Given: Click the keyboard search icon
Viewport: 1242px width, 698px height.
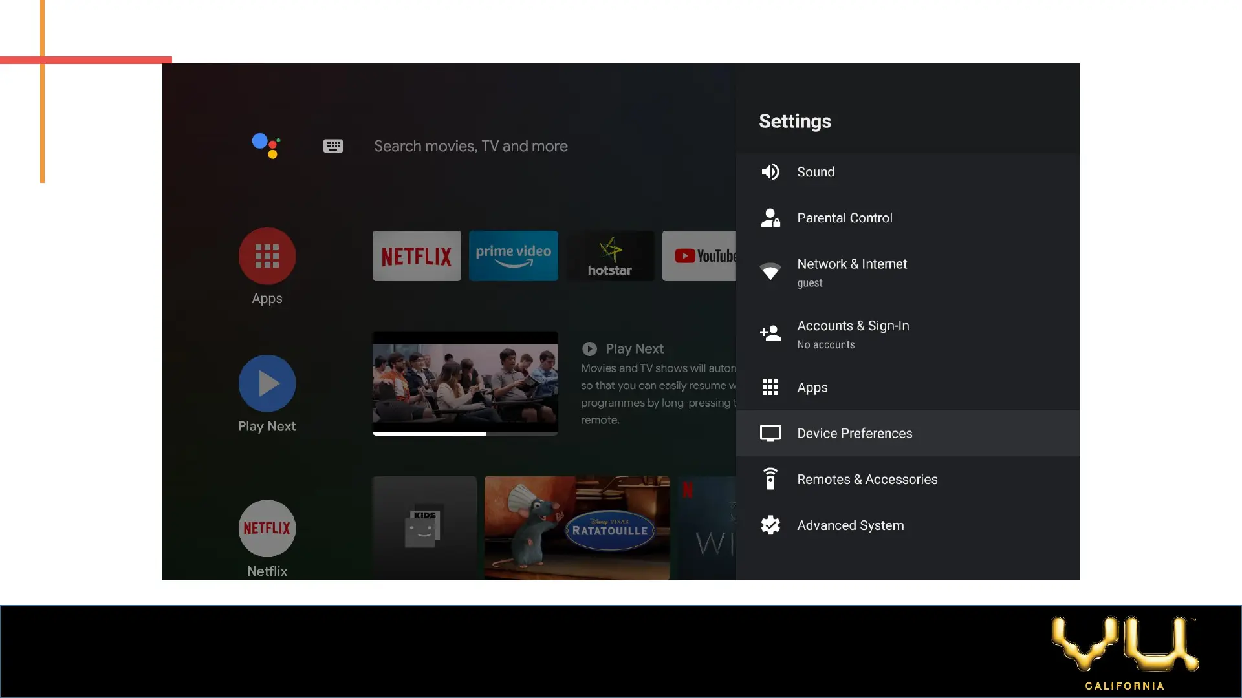Looking at the screenshot, I should coord(333,146).
